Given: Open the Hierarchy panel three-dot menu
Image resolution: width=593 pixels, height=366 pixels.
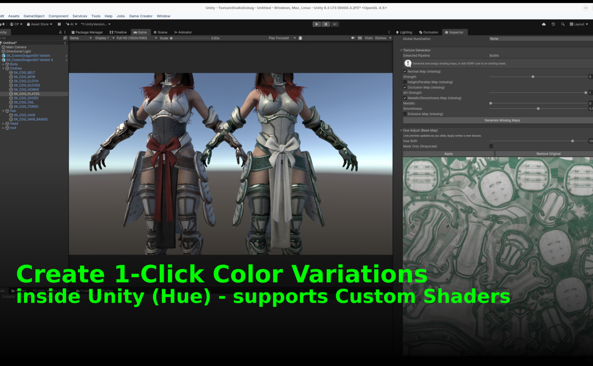Looking at the screenshot, I should click(x=65, y=32).
